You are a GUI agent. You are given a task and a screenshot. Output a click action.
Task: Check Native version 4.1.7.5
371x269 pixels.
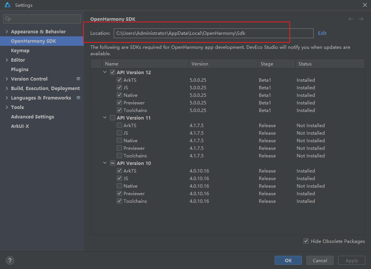pyautogui.click(x=119, y=140)
